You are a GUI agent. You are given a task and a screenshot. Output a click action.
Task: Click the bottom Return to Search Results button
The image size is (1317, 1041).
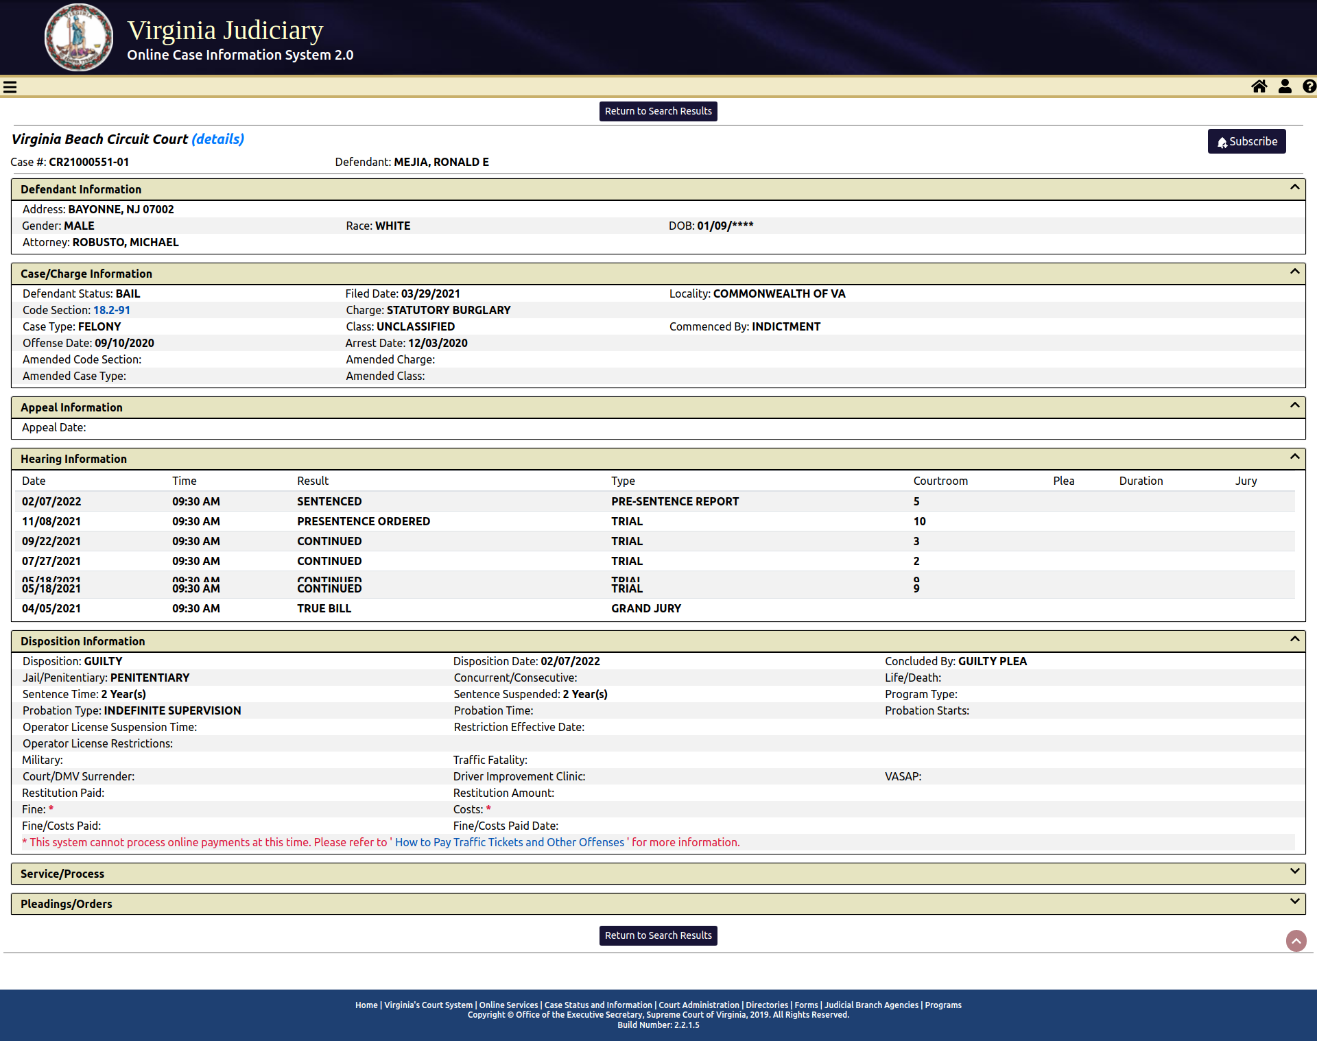[x=658, y=935]
